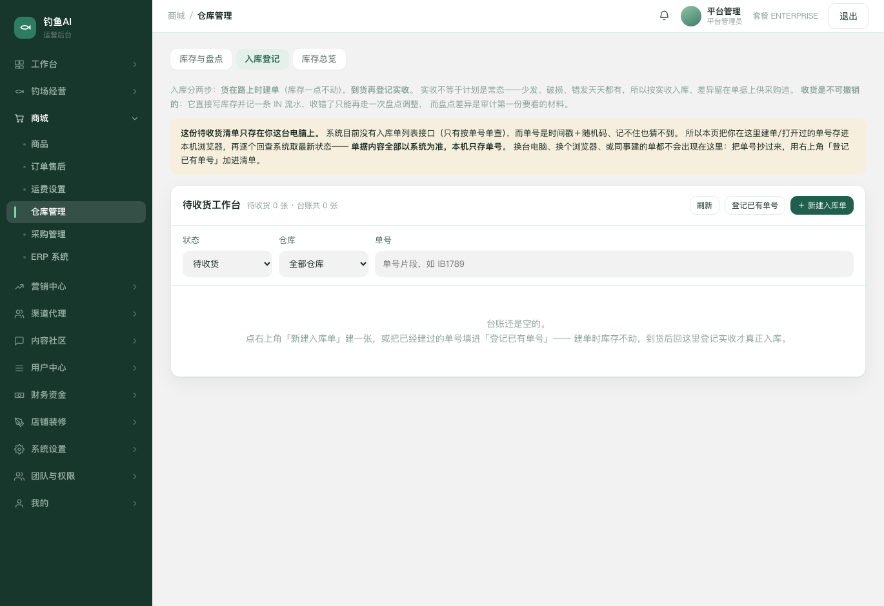This screenshot has width=884, height=606.
Task: Click the 钓场经营 fish icon
Action: (x=19, y=92)
